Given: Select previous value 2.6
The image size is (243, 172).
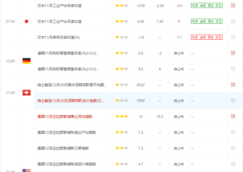Looking at the screenshot, I should pyautogui.click(x=141, y=53).
